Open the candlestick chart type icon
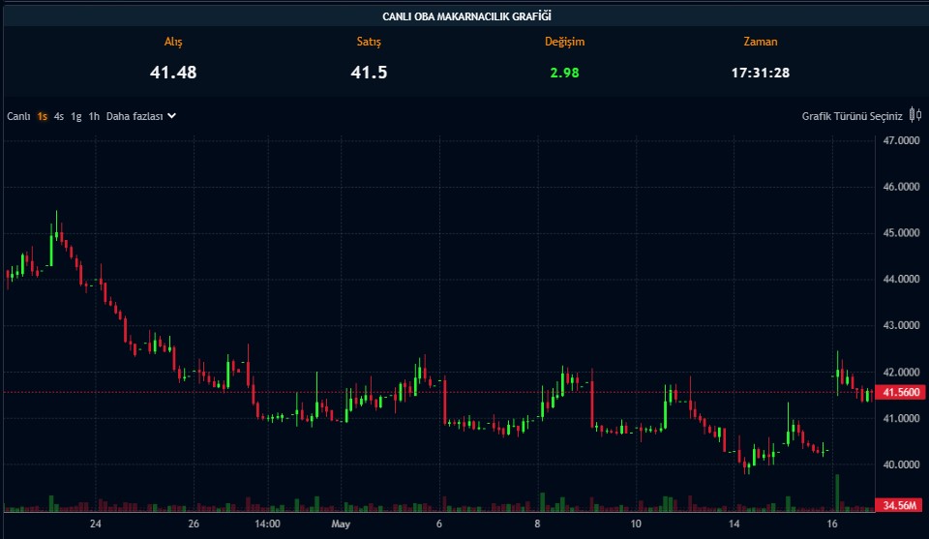The image size is (929, 539). click(914, 116)
